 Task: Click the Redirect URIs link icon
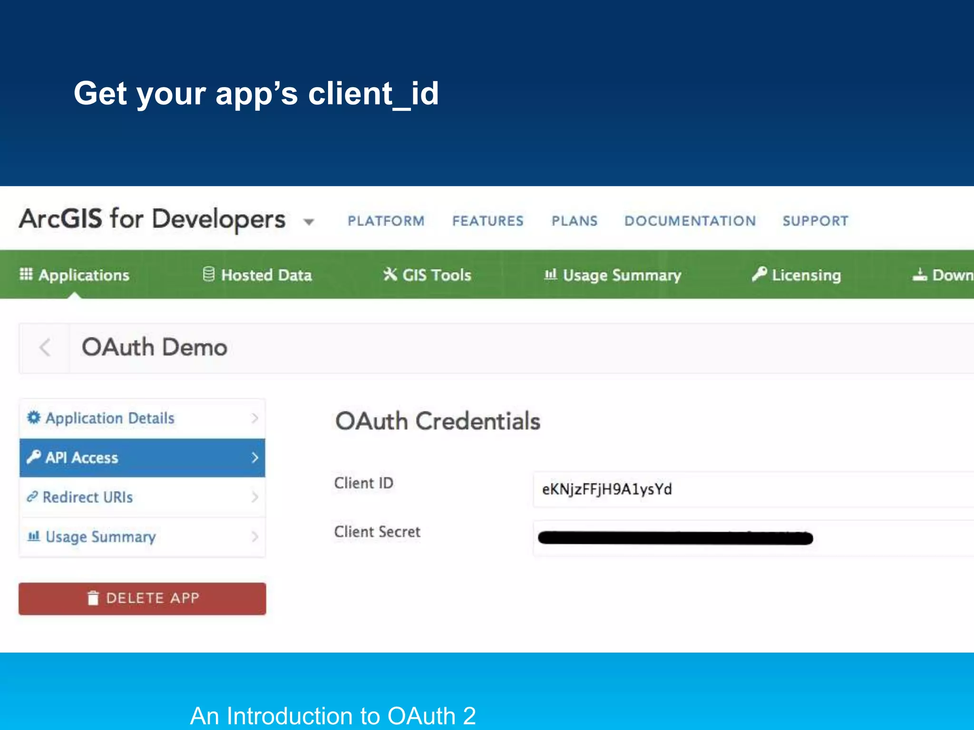(32, 497)
